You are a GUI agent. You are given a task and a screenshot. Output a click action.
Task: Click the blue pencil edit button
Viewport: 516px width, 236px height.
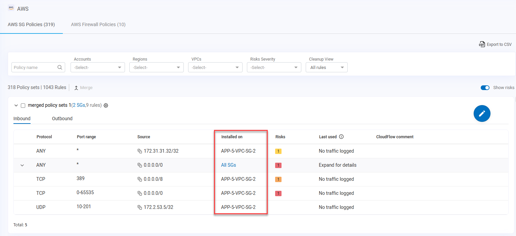pos(482,113)
